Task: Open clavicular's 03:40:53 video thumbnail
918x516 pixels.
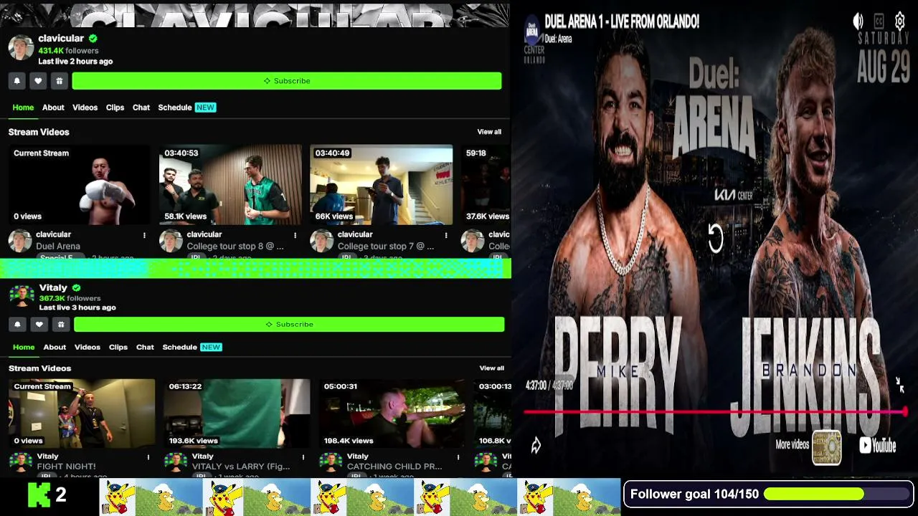Action: pos(230,185)
